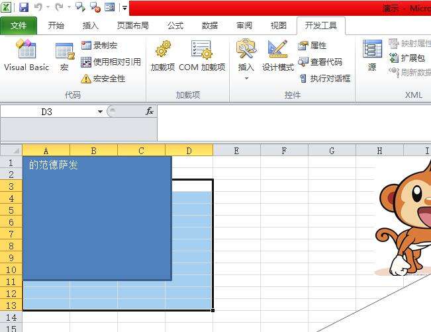
Task: Switch to the 公式 tab
Action: pyautogui.click(x=175, y=26)
